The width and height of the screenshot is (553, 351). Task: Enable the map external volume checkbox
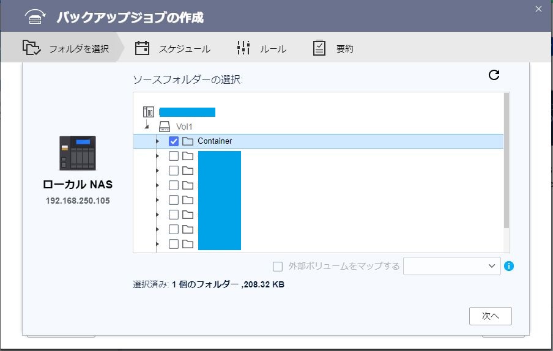pos(278,267)
